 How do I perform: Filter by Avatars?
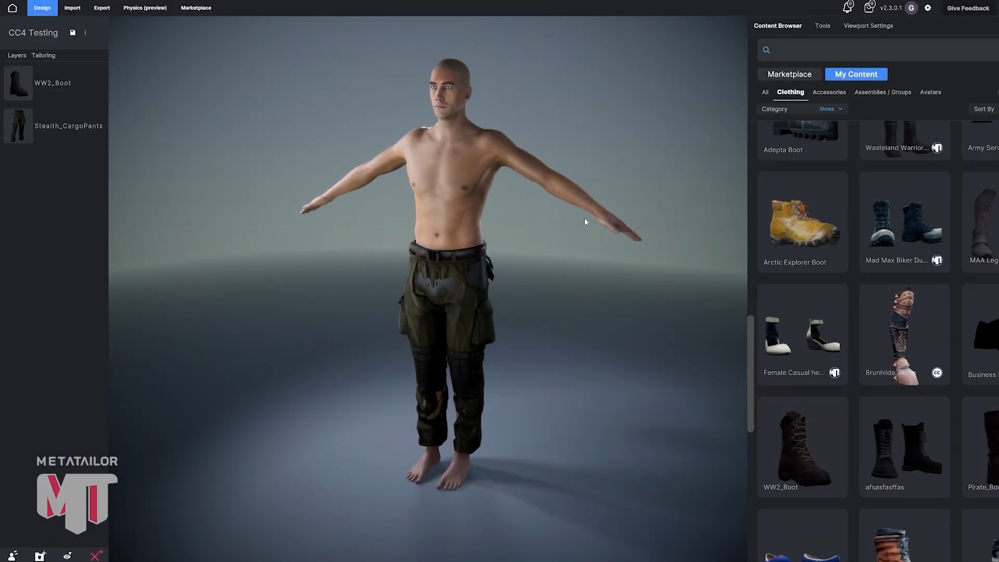(930, 92)
